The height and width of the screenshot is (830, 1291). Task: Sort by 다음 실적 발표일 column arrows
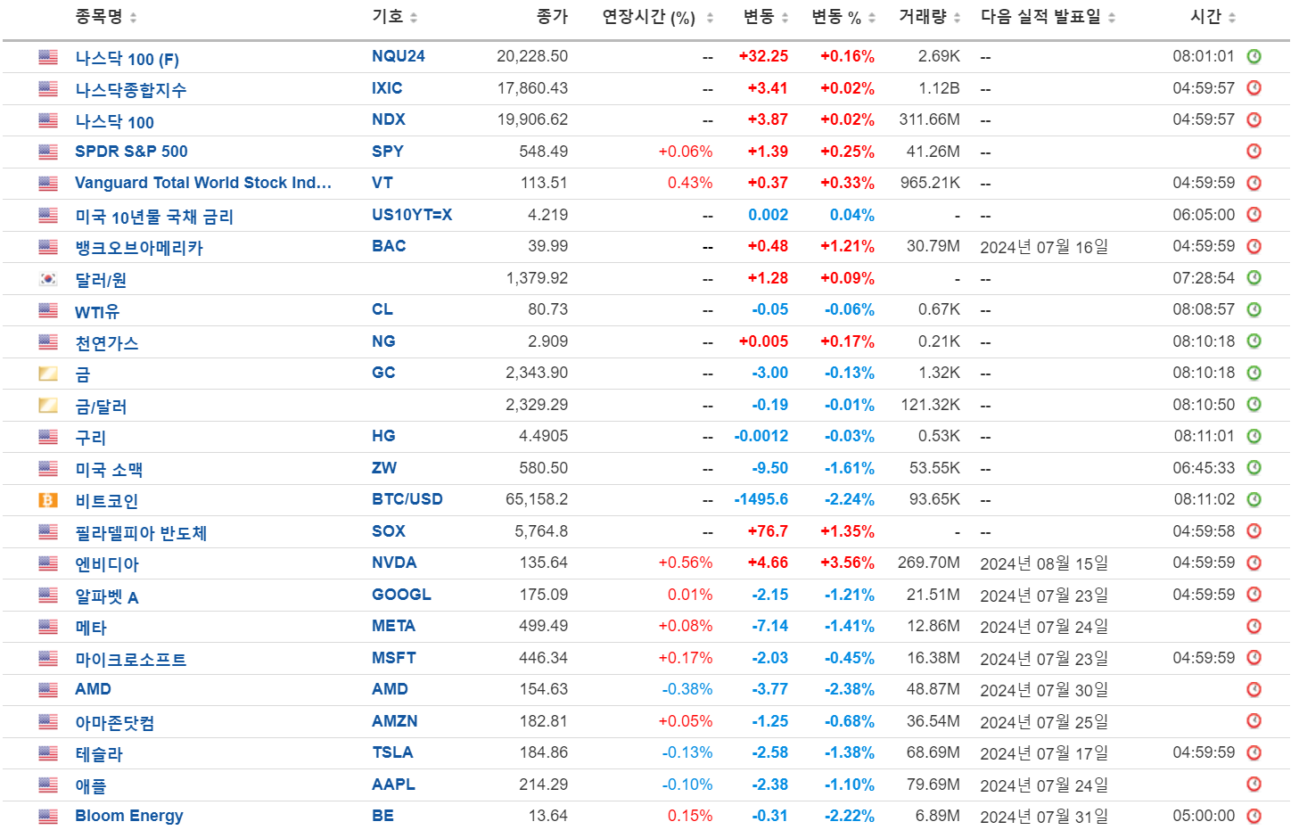[1112, 18]
